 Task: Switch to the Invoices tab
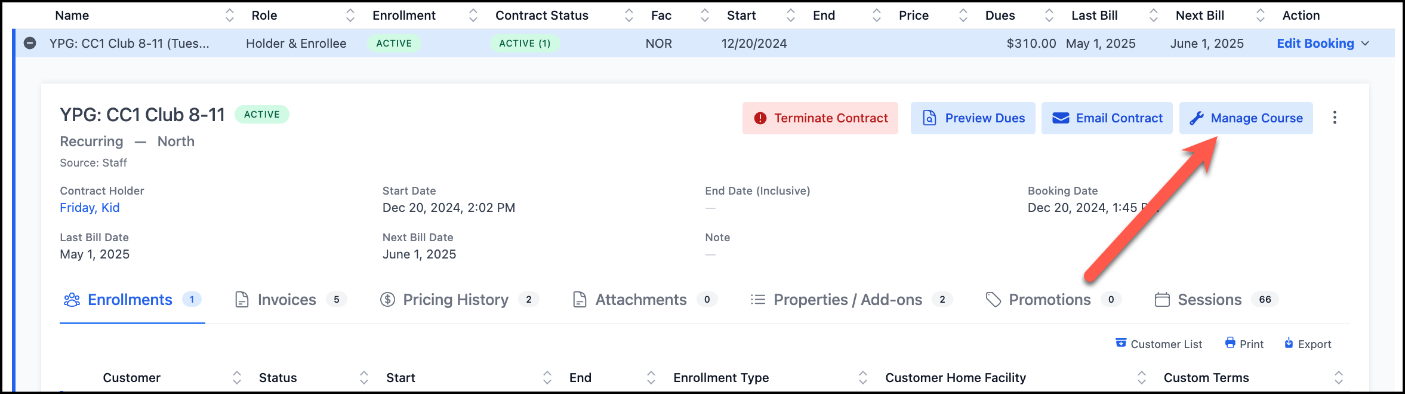(x=291, y=300)
